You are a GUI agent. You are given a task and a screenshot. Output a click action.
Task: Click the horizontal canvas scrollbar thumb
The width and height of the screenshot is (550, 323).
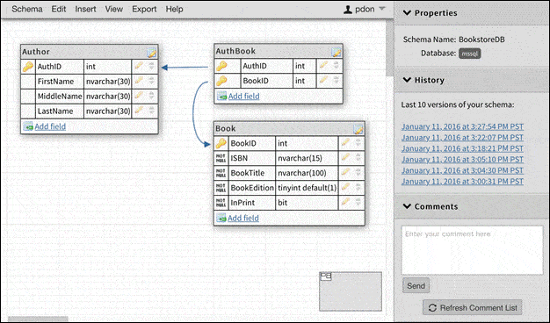[x=38, y=319]
